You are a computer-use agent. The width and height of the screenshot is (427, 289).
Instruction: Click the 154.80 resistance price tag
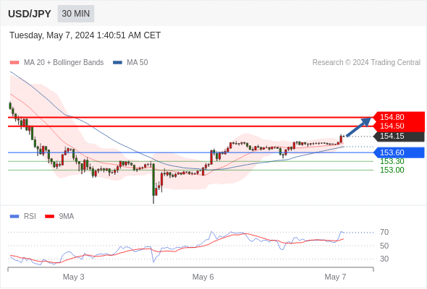click(x=399, y=117)
